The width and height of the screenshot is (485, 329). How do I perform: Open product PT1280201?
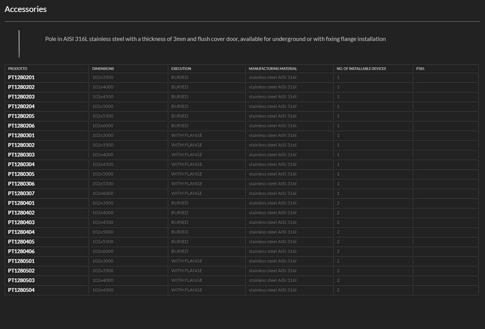[21, 77]
